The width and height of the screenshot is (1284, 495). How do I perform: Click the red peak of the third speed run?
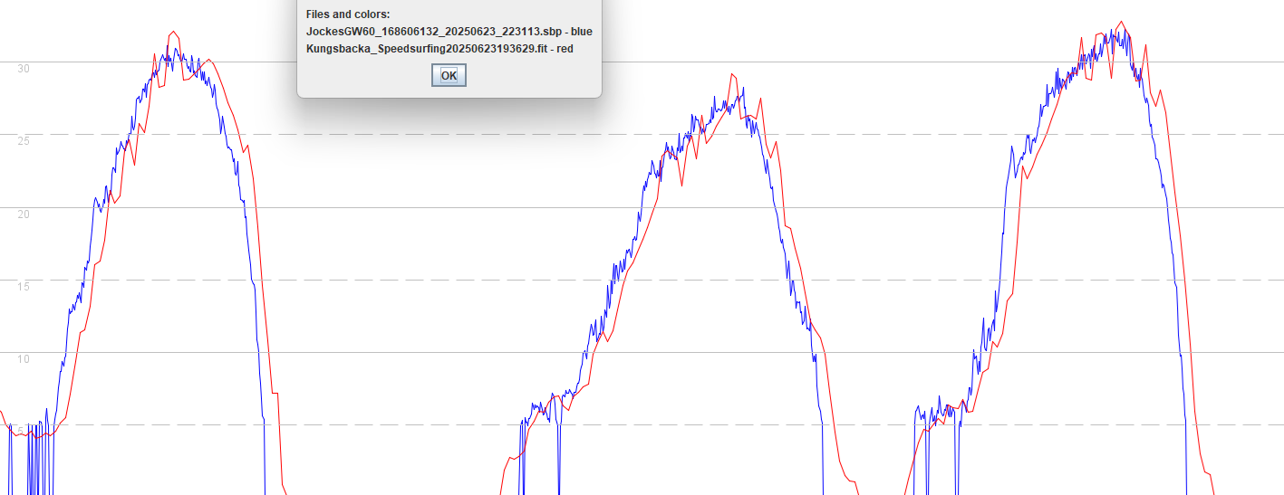[1122, 24]
